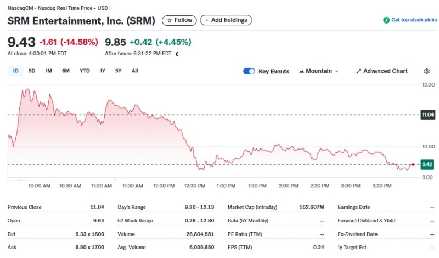
Task: Switch to the 5D range tab
Action: tap(32, 71)
